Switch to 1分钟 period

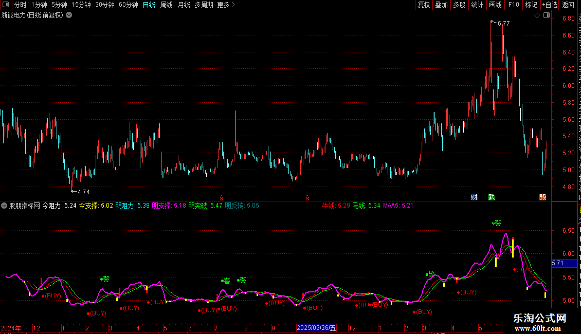point(39,5)
